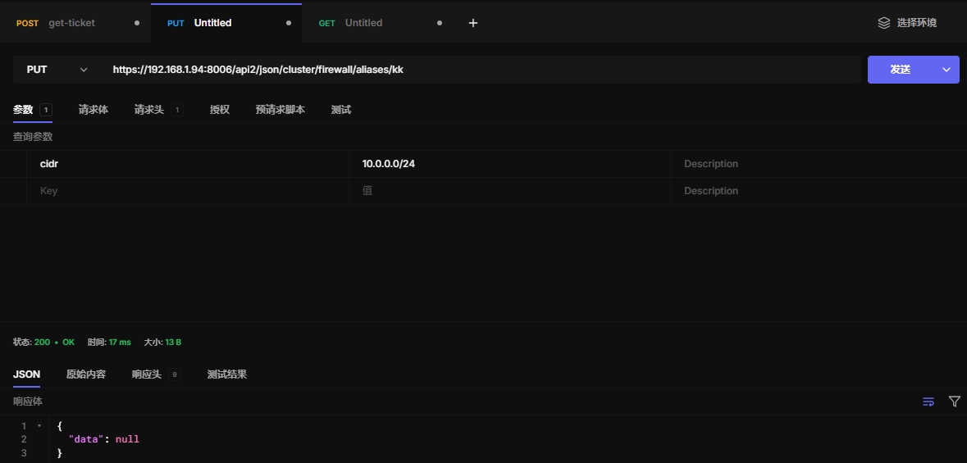
Task: Select the 授权 authorization tab
Action: [x=219, y=110]
